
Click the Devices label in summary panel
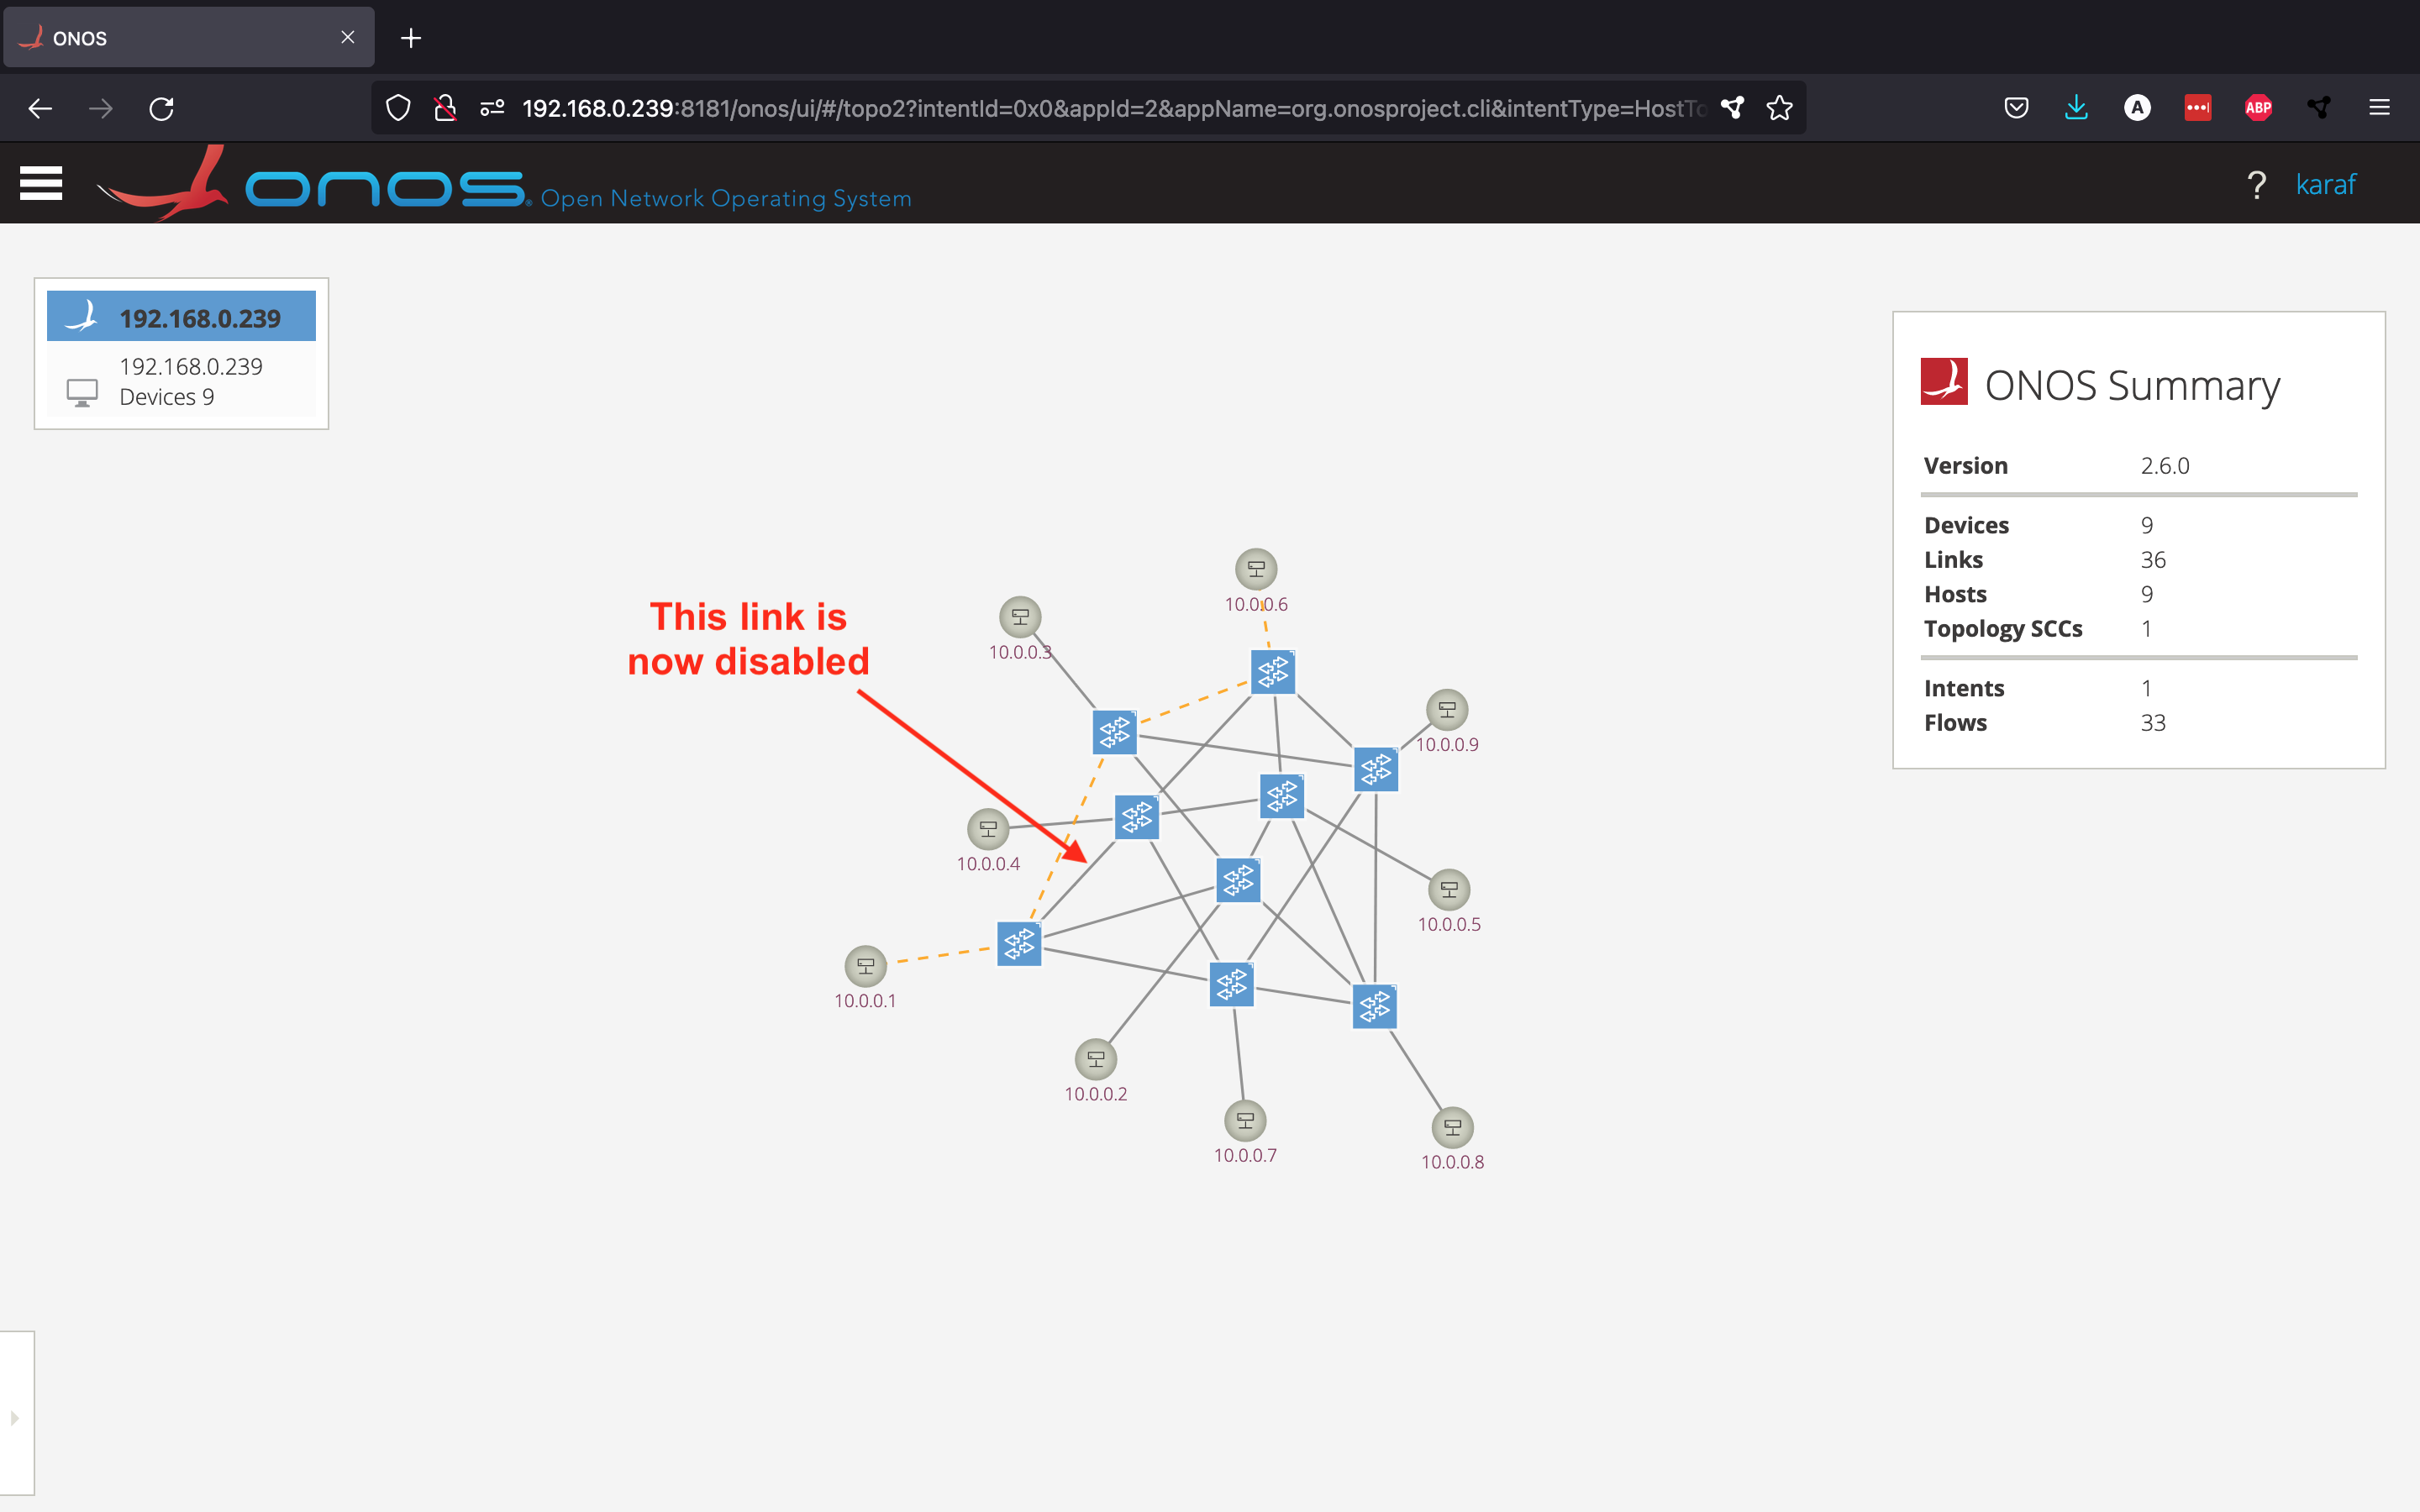(x=1966, y=525)
